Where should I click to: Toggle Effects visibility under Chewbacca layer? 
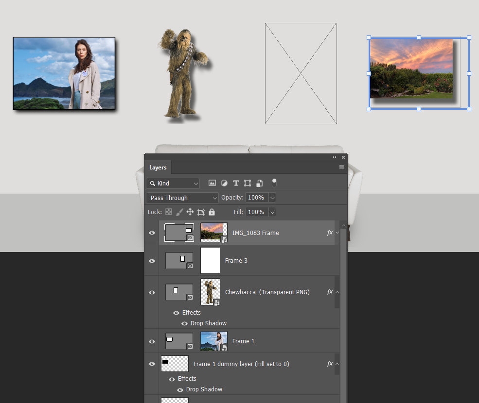(176, 313)
